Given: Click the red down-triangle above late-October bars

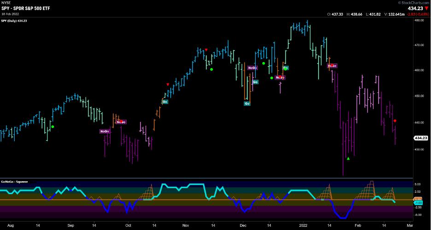Looking at the screenshot, I should point(168,85).
